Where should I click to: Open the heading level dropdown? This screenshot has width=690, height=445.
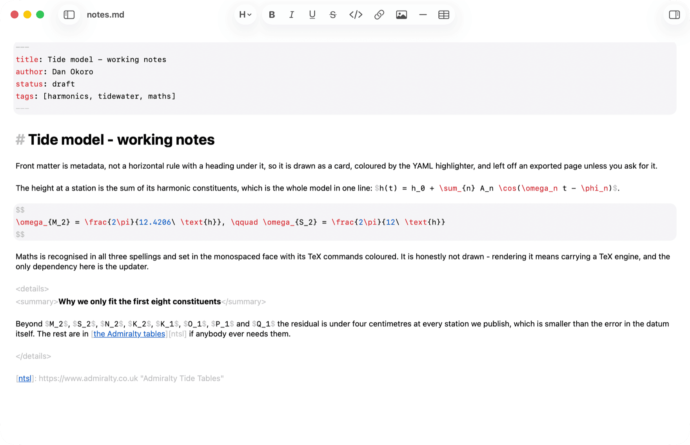coord(245,15)
